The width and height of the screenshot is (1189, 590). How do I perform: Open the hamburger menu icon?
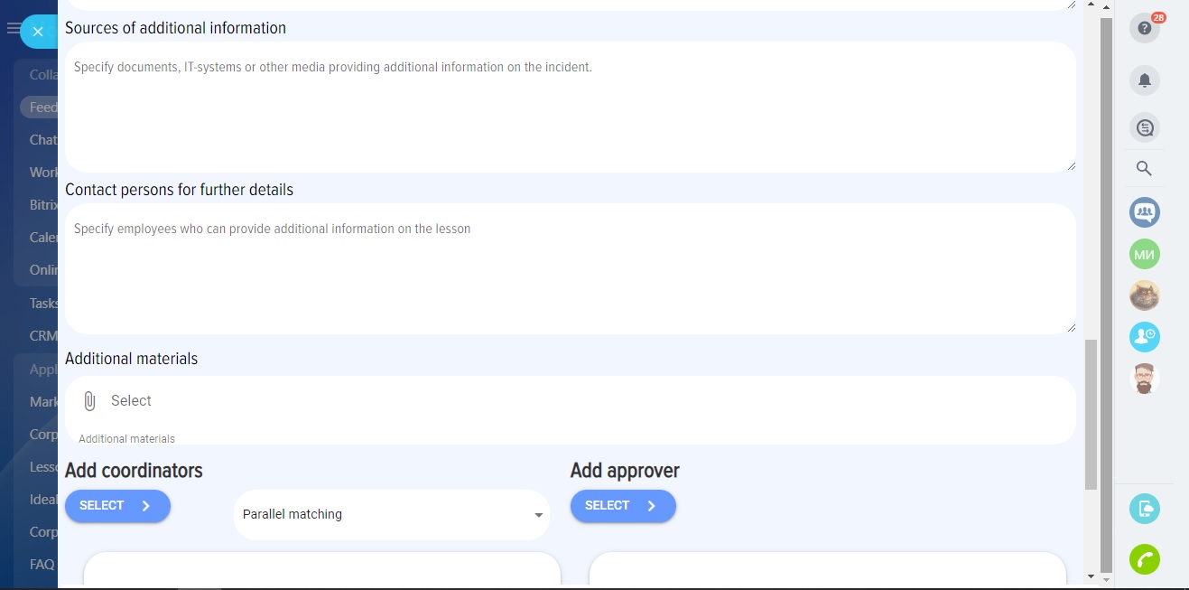[x=13, y=29]
